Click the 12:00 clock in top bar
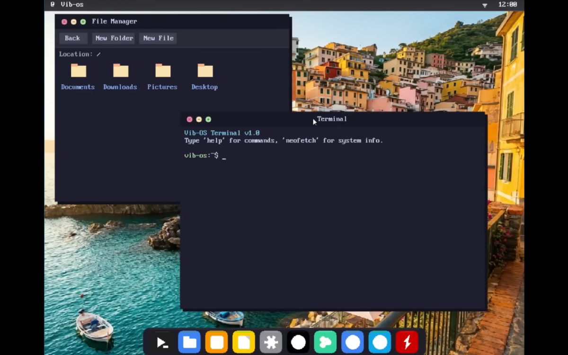This screenshot has height=355, width=568. [507, 5]
